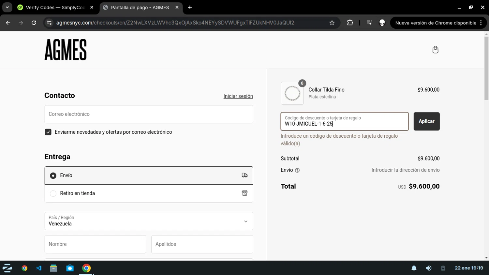Open the tab search dropdown arrow
This screenshot has width=489, height=275.
click(x=7, y=8)
